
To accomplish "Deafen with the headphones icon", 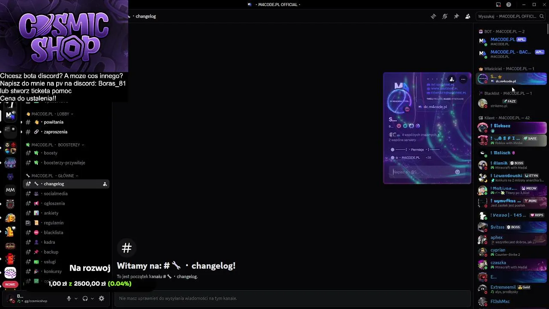I will coord(85,299).
